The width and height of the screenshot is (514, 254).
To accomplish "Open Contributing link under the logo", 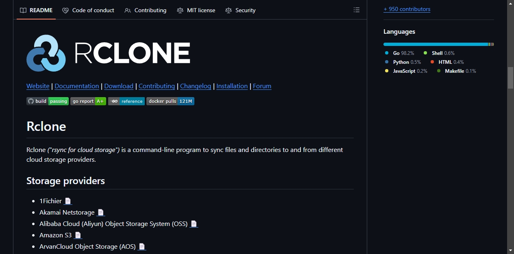I will tap(157, 86).
